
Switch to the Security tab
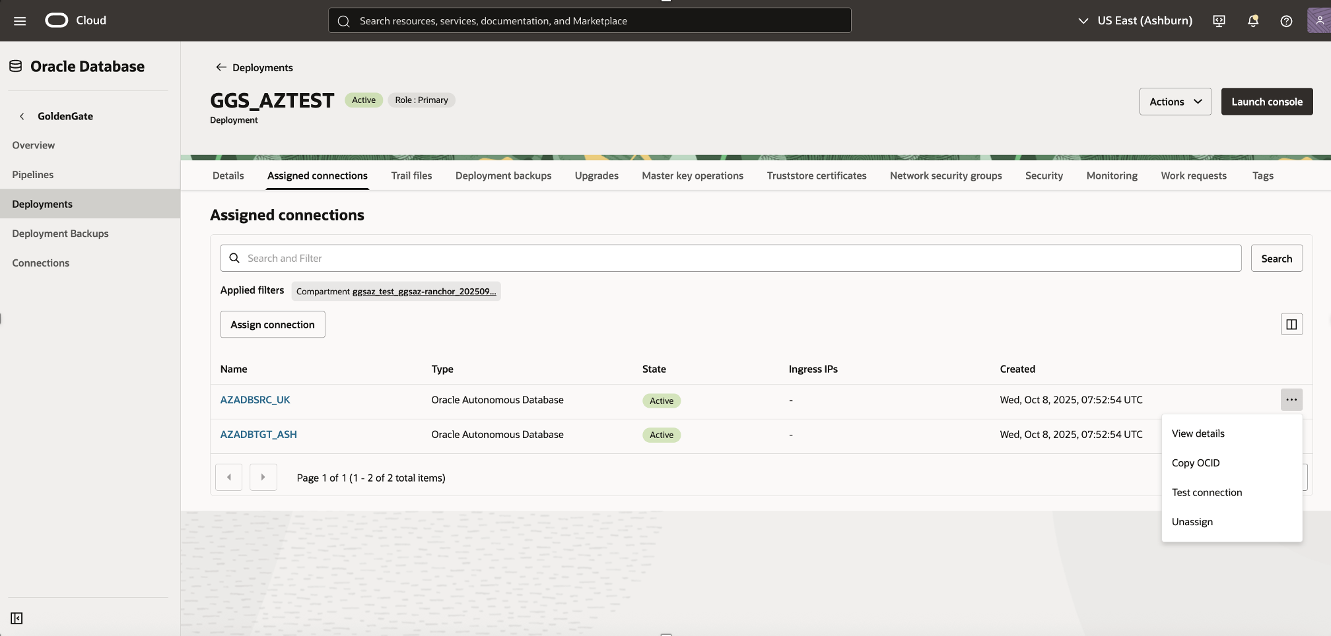point(1044,175)
